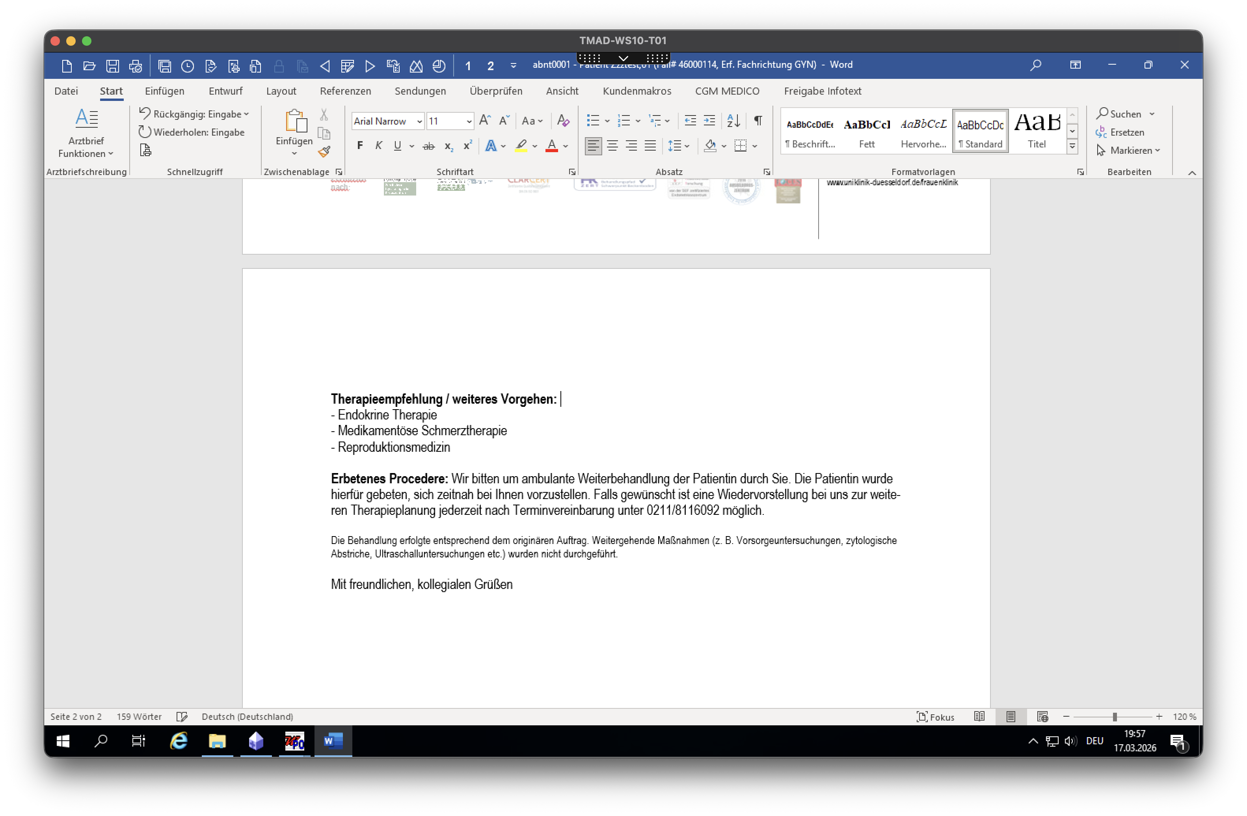
Task: Toggle Italic formatting (K)
Action: [x=378, y=146]
